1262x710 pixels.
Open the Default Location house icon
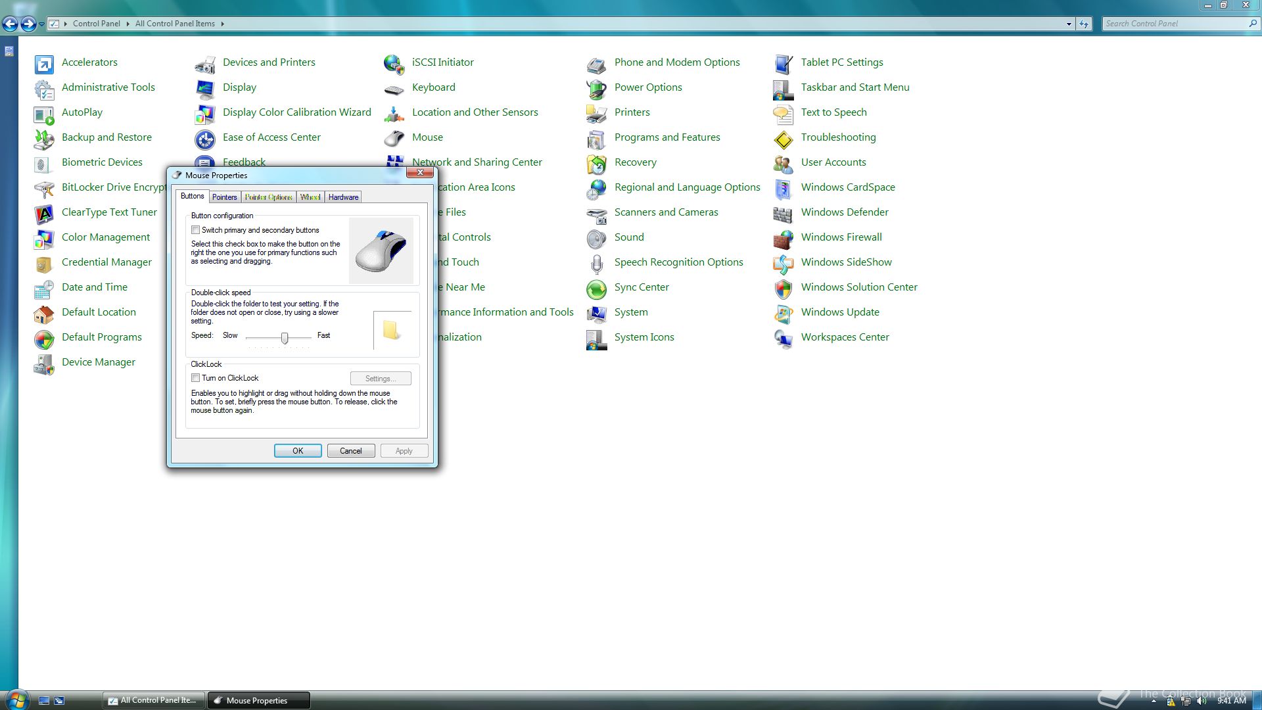[x=44, y=314]
